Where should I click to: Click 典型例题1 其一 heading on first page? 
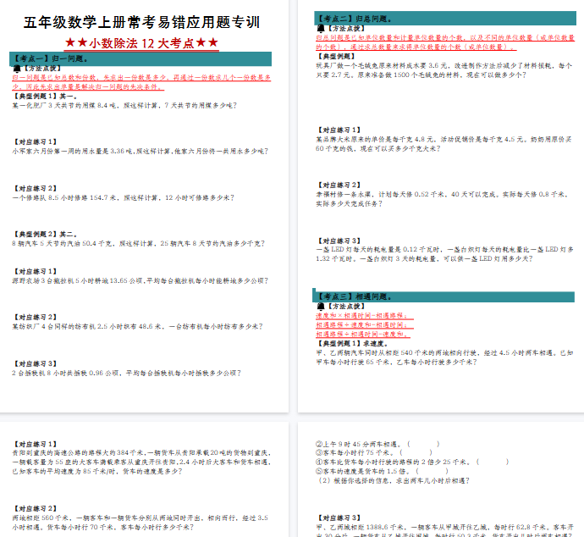(46, 97)
